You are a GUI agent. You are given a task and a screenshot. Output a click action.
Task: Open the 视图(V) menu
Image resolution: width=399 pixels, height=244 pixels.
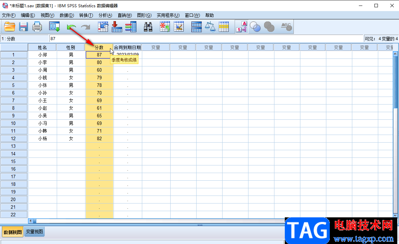coord(47,15)
